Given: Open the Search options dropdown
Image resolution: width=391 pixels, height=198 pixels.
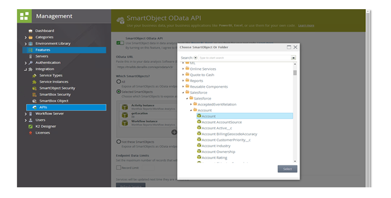Looking at the screenshot, I should pos(195,58).
